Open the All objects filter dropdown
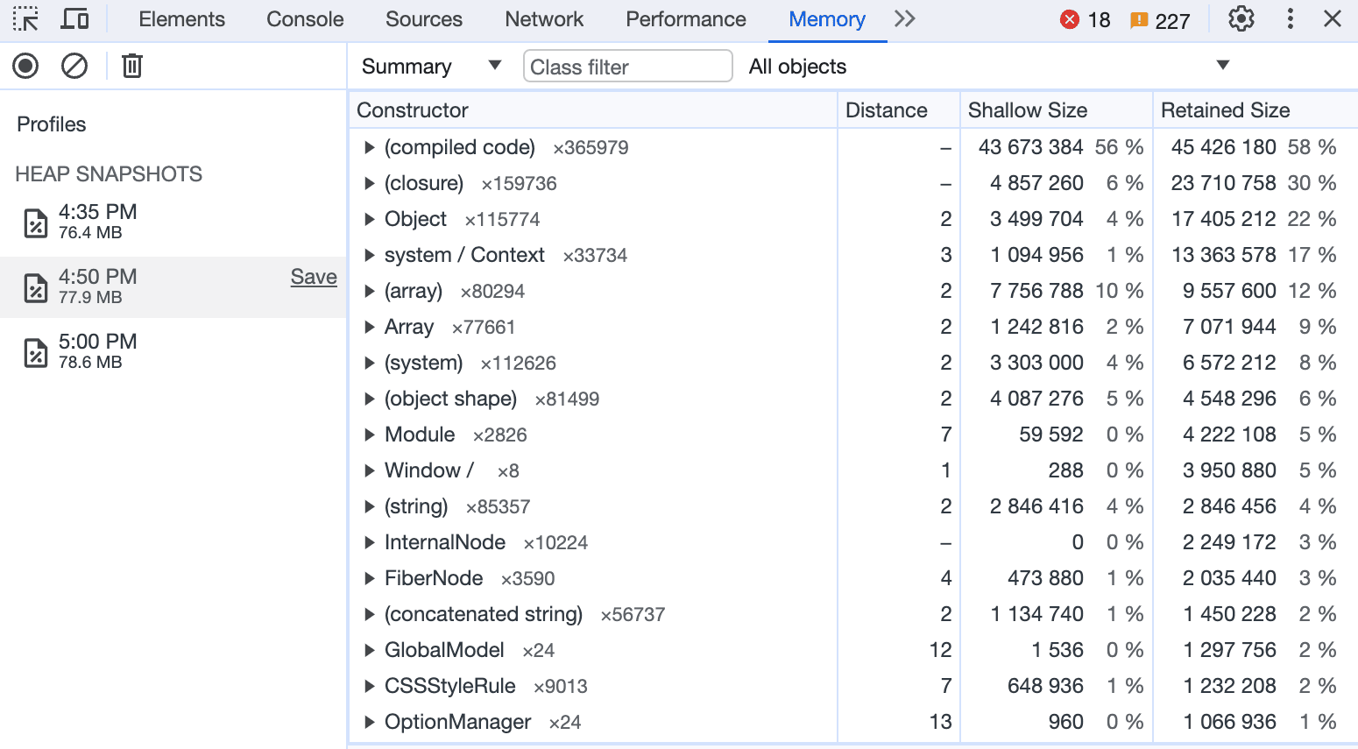The image size is (1358, 749). pos(988,67)
